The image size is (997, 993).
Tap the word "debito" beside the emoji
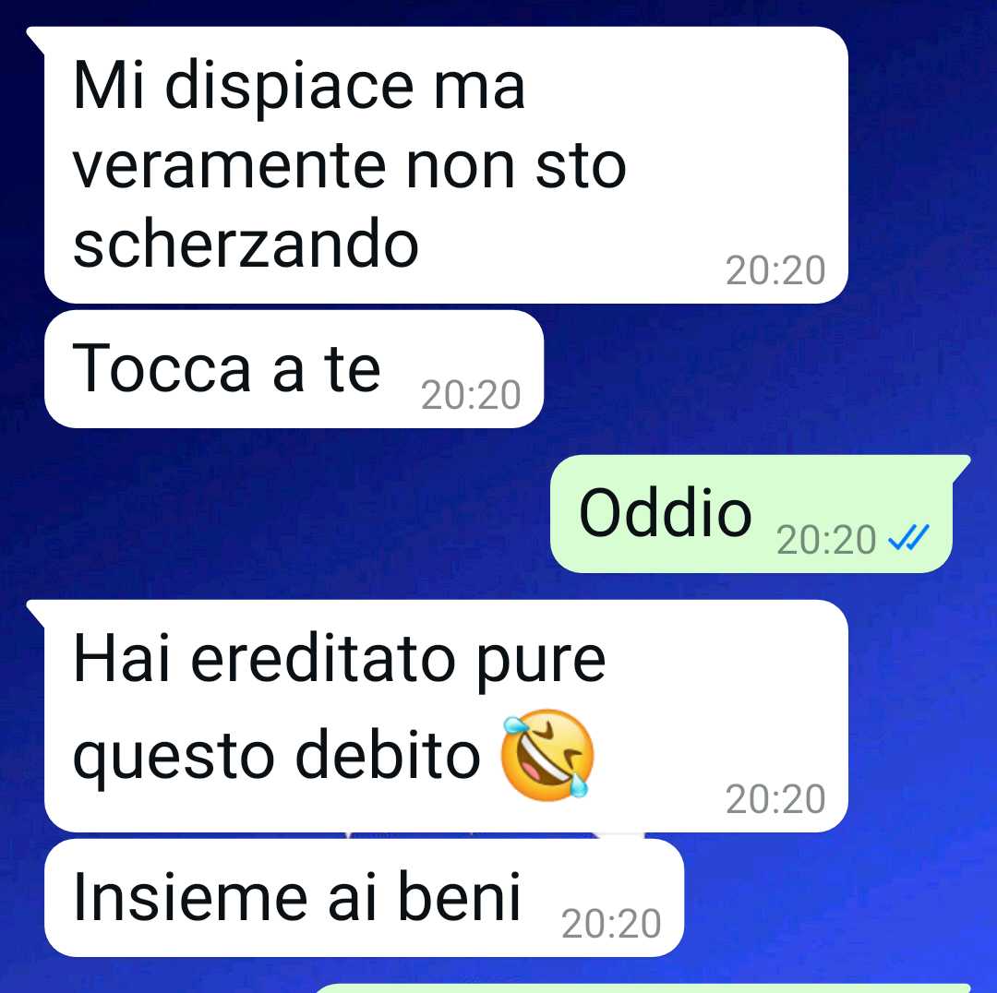[388, 754]
